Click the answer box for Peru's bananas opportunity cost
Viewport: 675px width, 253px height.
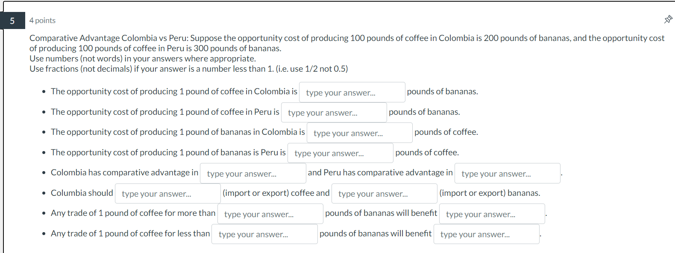(340, 153)
